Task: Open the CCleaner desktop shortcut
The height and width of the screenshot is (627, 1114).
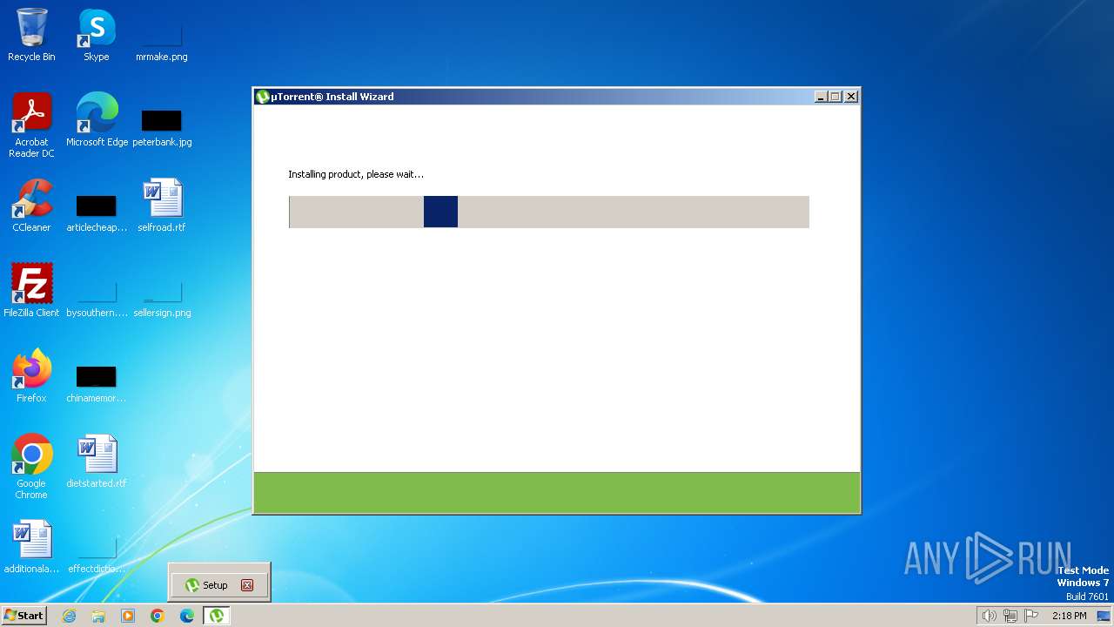Action: point(31,206)
